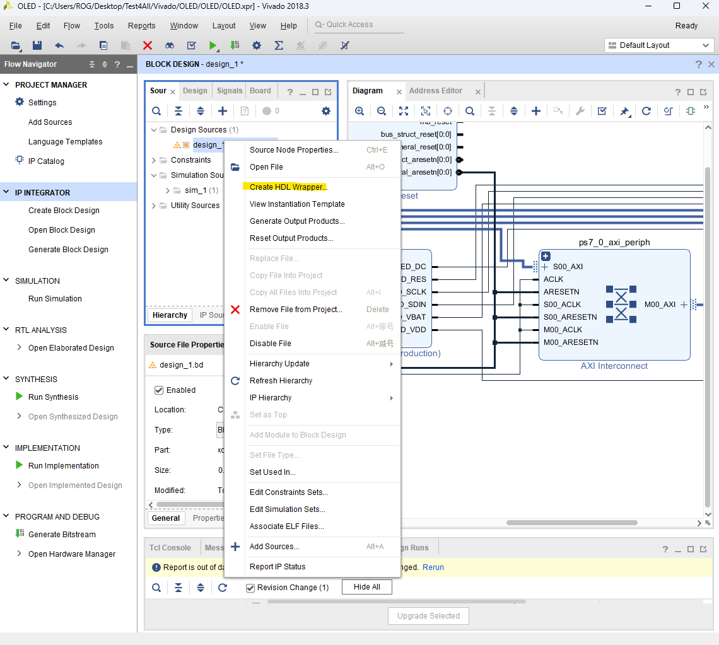Click pin icon in Diagram toolbar

(624, 111)
